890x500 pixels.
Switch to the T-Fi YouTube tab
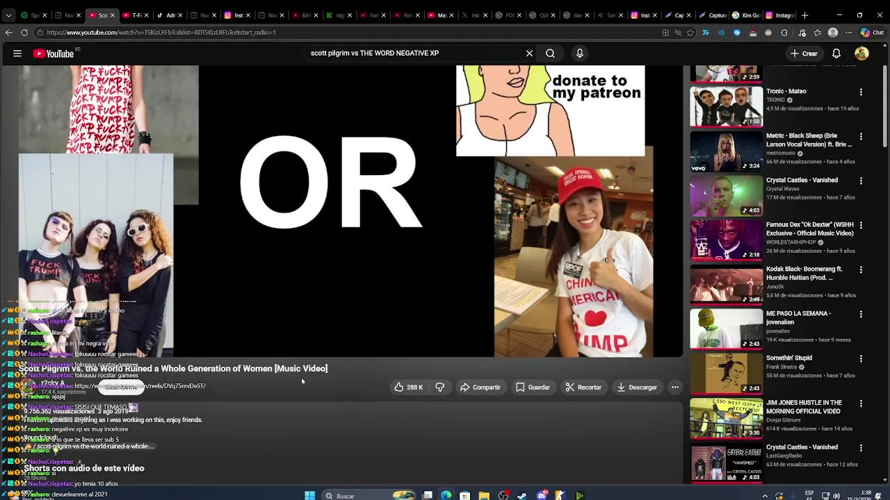[135, 15]
